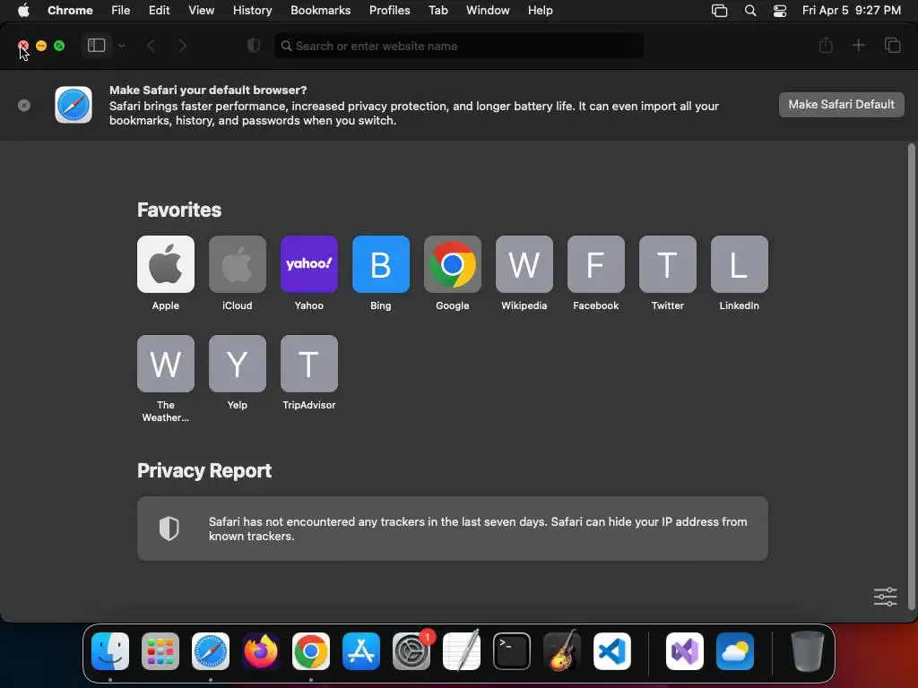Open the Share icon in toolbar
Screen dimensions: 918x688
(826, 45)
